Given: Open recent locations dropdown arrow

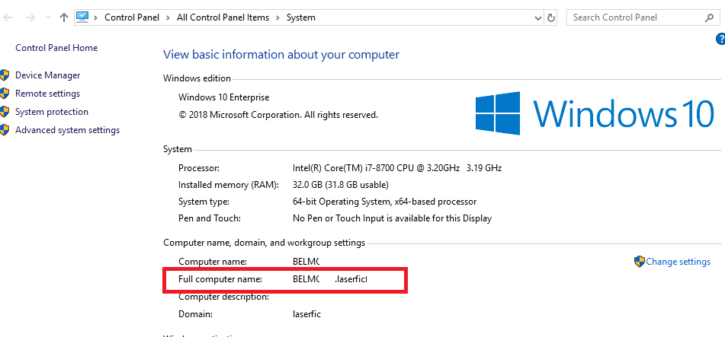Looking at the screenshot, I should pyautogui.click(x=48, y=17).
